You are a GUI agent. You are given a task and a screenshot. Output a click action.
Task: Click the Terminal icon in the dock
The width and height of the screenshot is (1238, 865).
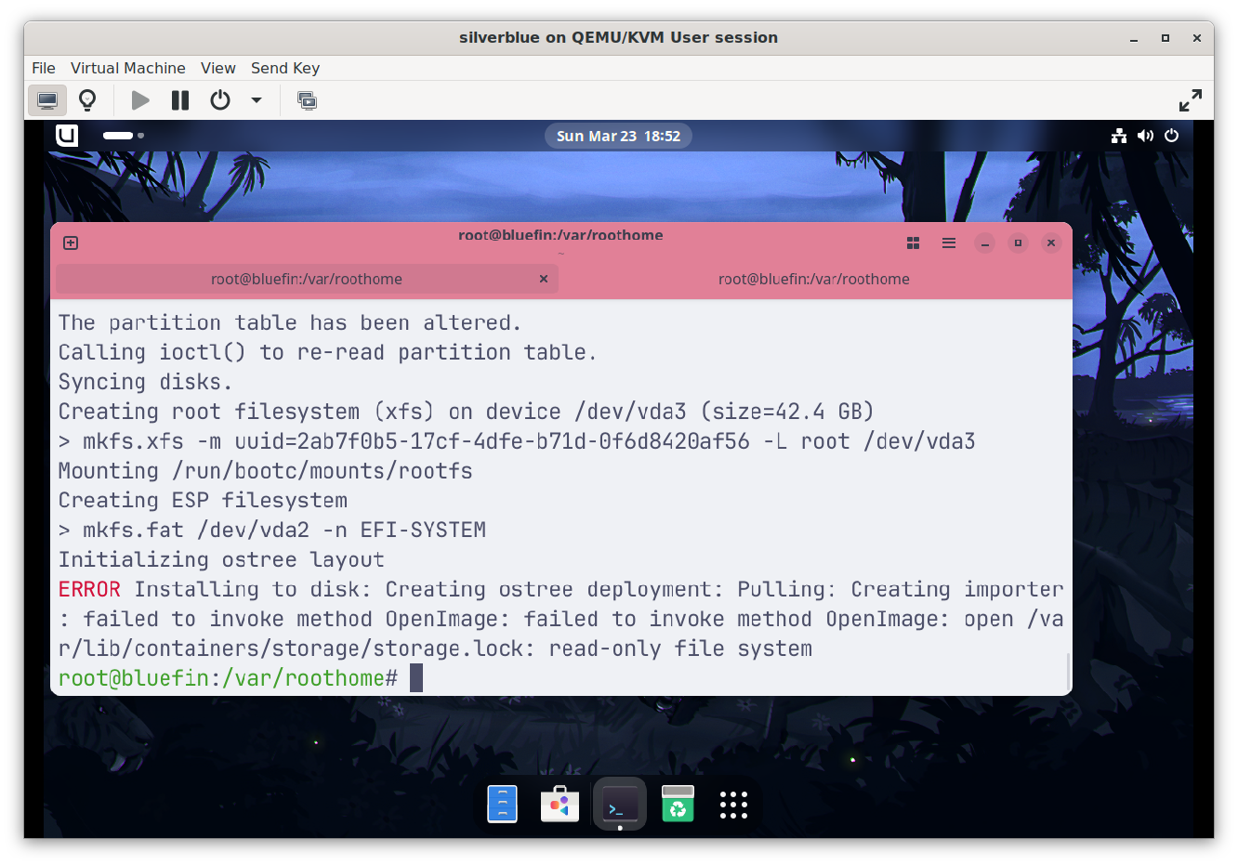coord(620,805)
